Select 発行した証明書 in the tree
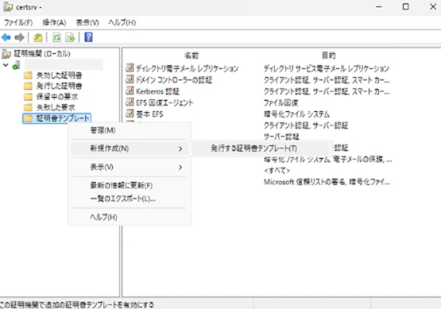 59,86
